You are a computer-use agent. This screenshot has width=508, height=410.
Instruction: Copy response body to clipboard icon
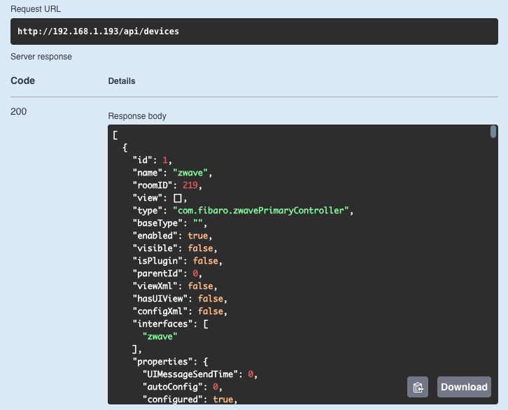pos(418,387)
